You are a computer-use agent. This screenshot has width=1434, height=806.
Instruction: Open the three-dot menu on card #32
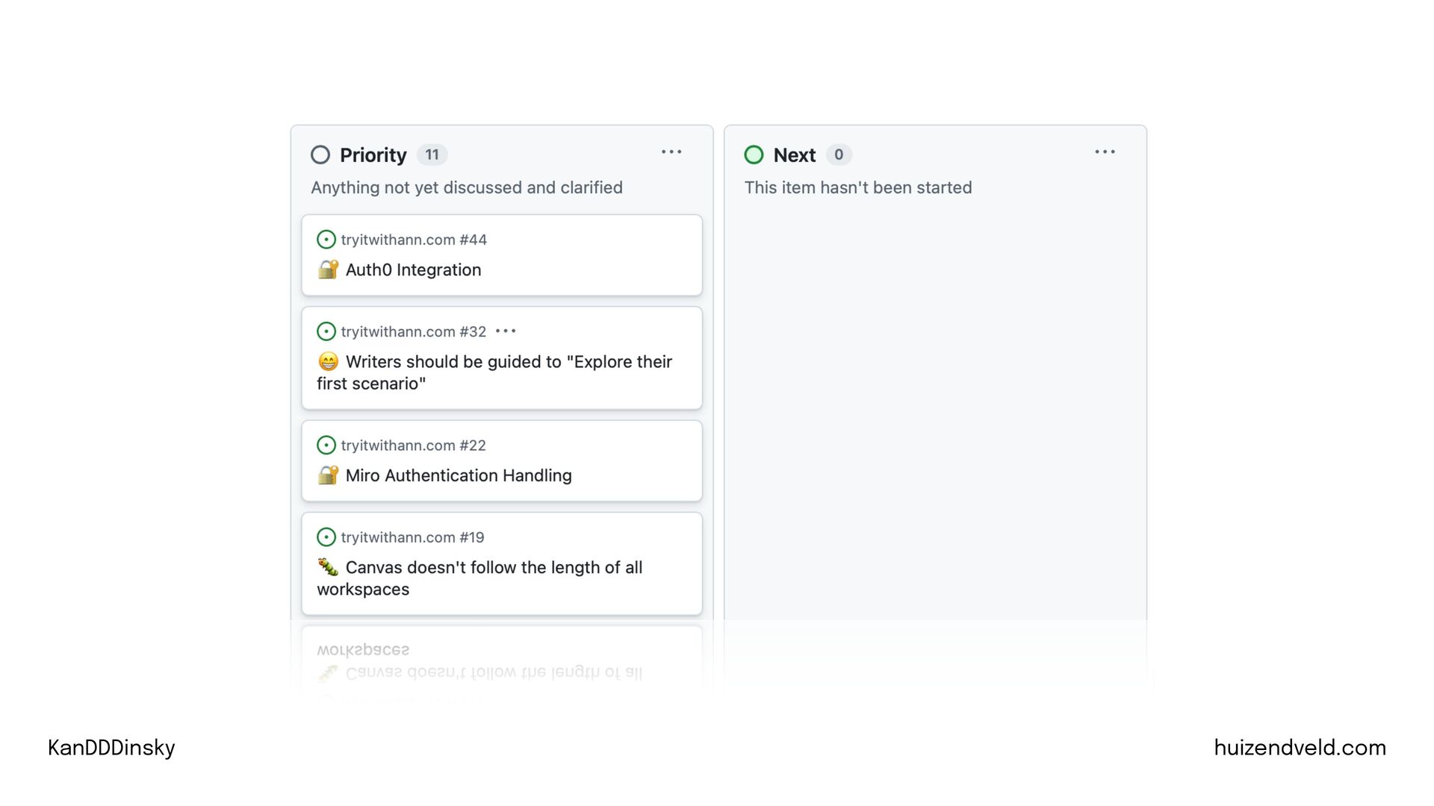[506, 331]
